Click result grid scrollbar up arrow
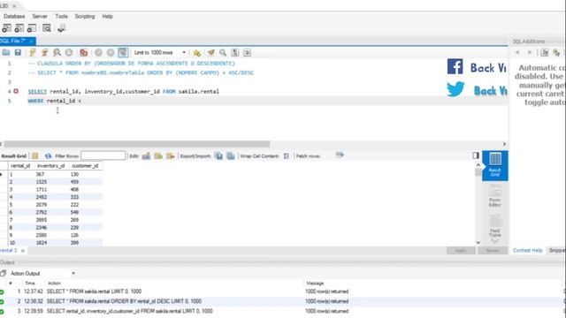 pyautogui.click(x=478, y=165)
